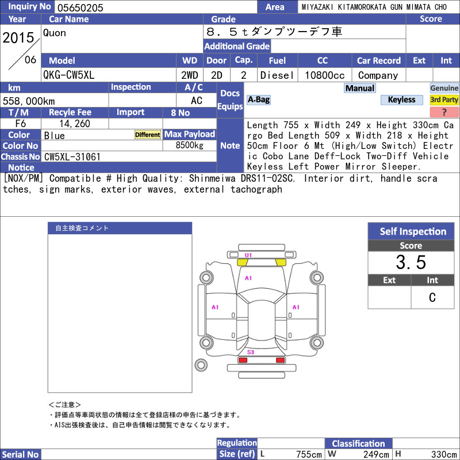This screenshot has width=460, height=460.
Task: Click the Genuine parts badge
Action: [444, 88]
